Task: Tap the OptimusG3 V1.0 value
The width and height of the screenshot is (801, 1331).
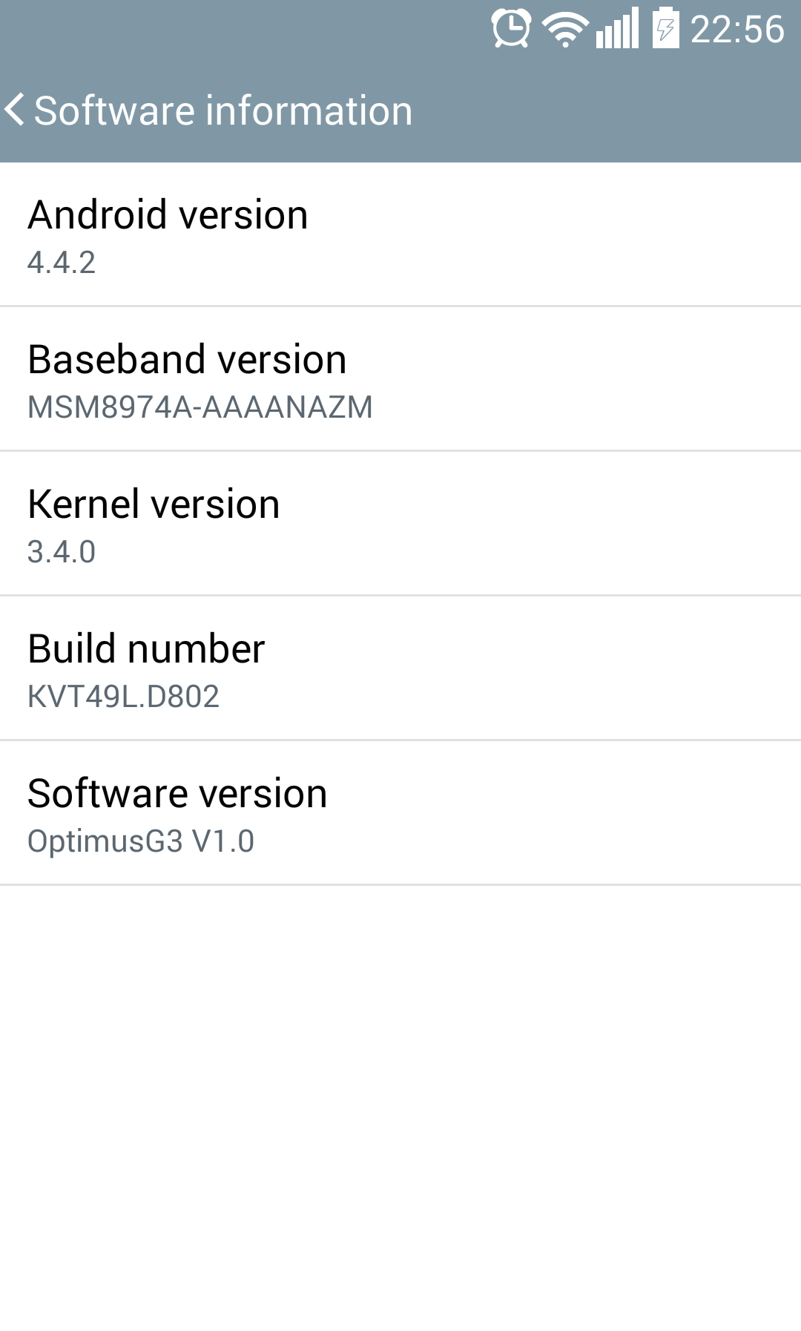Action: click(x=141, y=841)
